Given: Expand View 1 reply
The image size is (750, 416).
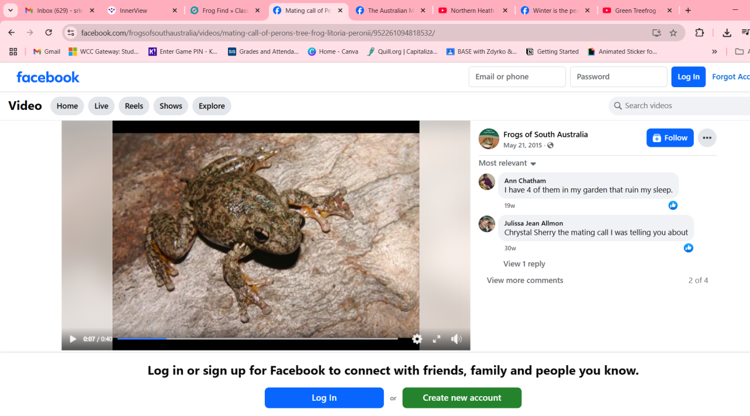Looking at the screenshot, I should tap(524, 264).
